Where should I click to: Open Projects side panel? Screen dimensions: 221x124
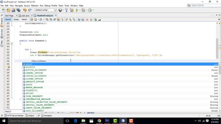pos(2,22)
